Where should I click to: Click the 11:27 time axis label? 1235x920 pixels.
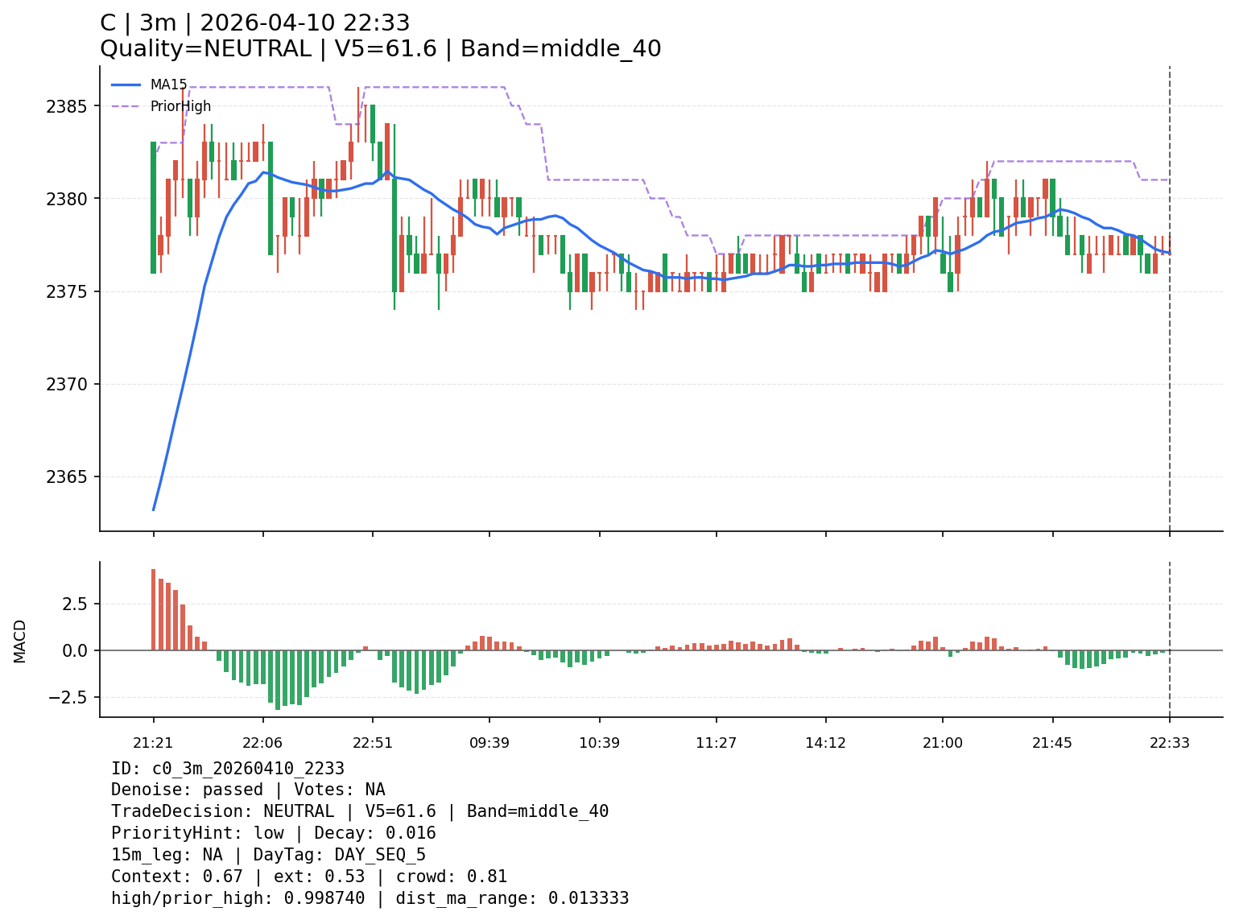pyautogui.click(x=716, y=743)
